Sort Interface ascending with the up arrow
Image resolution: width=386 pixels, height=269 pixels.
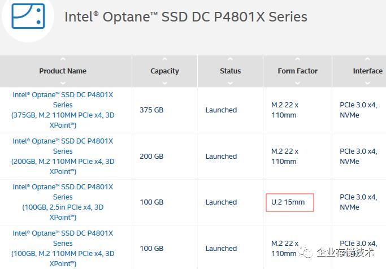coord(367,59)
